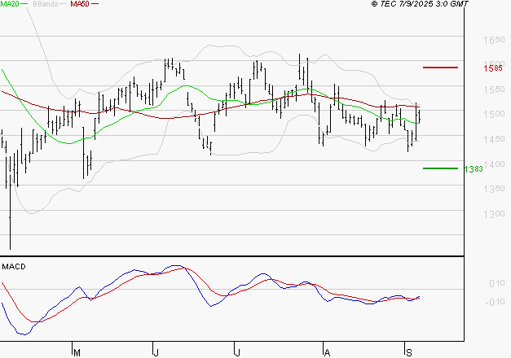Click the 1650 price axis label
The height and width of the screenshot is (358, 511).
[x=494, y=41]
